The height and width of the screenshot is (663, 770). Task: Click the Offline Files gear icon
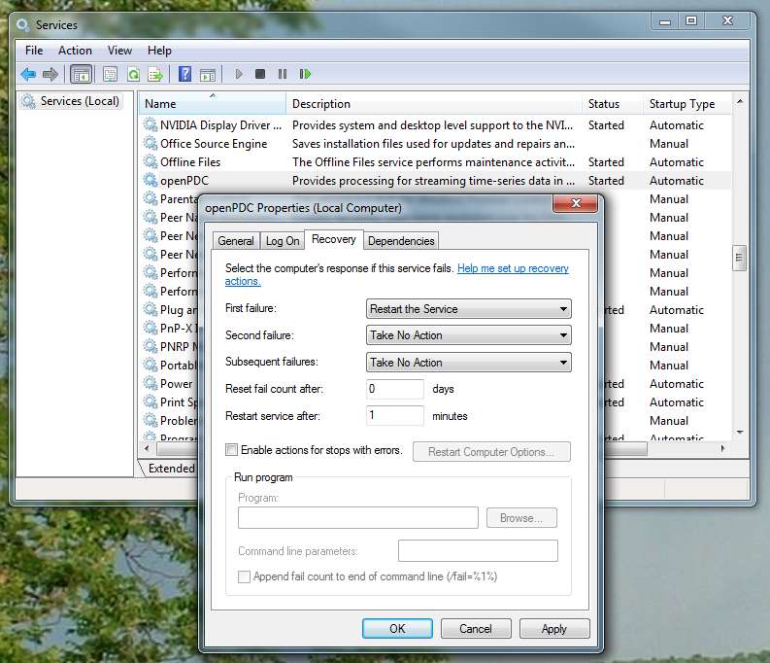(x=151, y=161)
